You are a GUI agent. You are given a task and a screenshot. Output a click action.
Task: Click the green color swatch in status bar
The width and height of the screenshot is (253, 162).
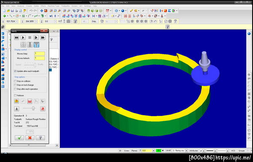click(x=159, y=151)
